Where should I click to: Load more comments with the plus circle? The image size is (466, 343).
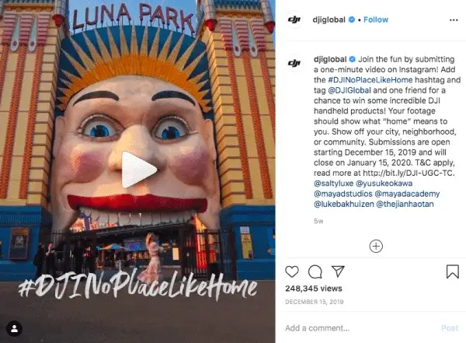click(376, 247)
